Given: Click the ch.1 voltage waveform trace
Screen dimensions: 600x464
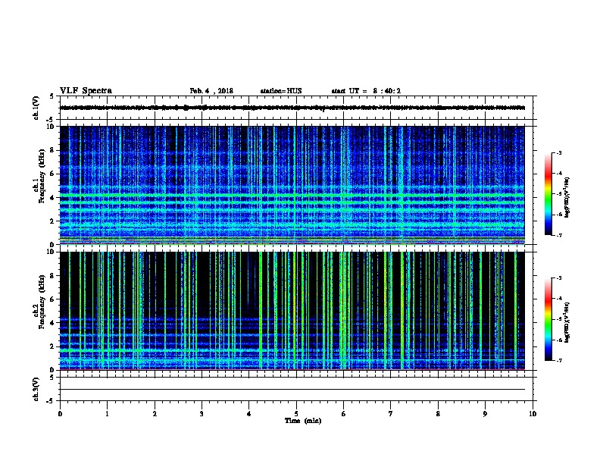Looking at the screenshot, I should (292, 108).
